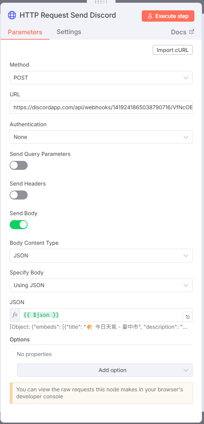The height and width of the screenshot is (424, 204).
Task: Click the globe HTTP Request node icon
Action: pos(12,15)
